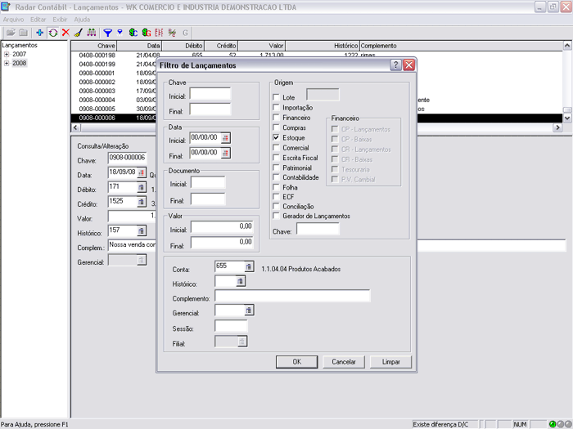Viewport: 573px width, 429px height.
Task: Click the green refresh toolbar icon
Action: click(53, 33)
